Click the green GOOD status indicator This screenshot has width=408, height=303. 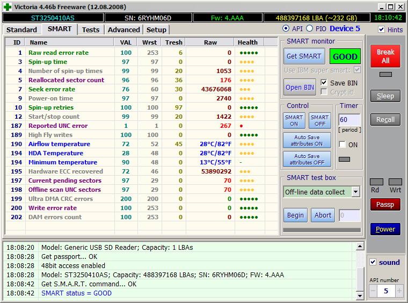pos(345,56)
